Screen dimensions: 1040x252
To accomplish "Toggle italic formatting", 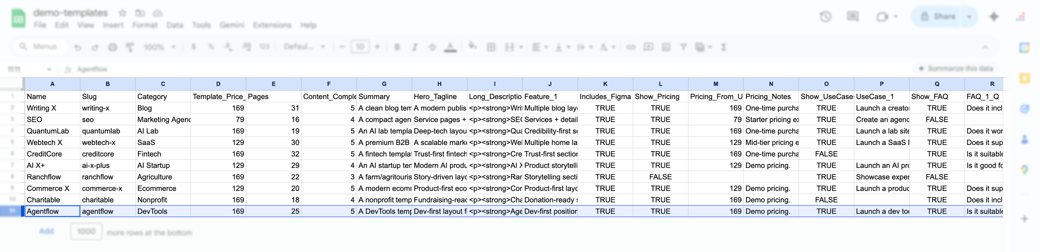I will tap(415, 47).
